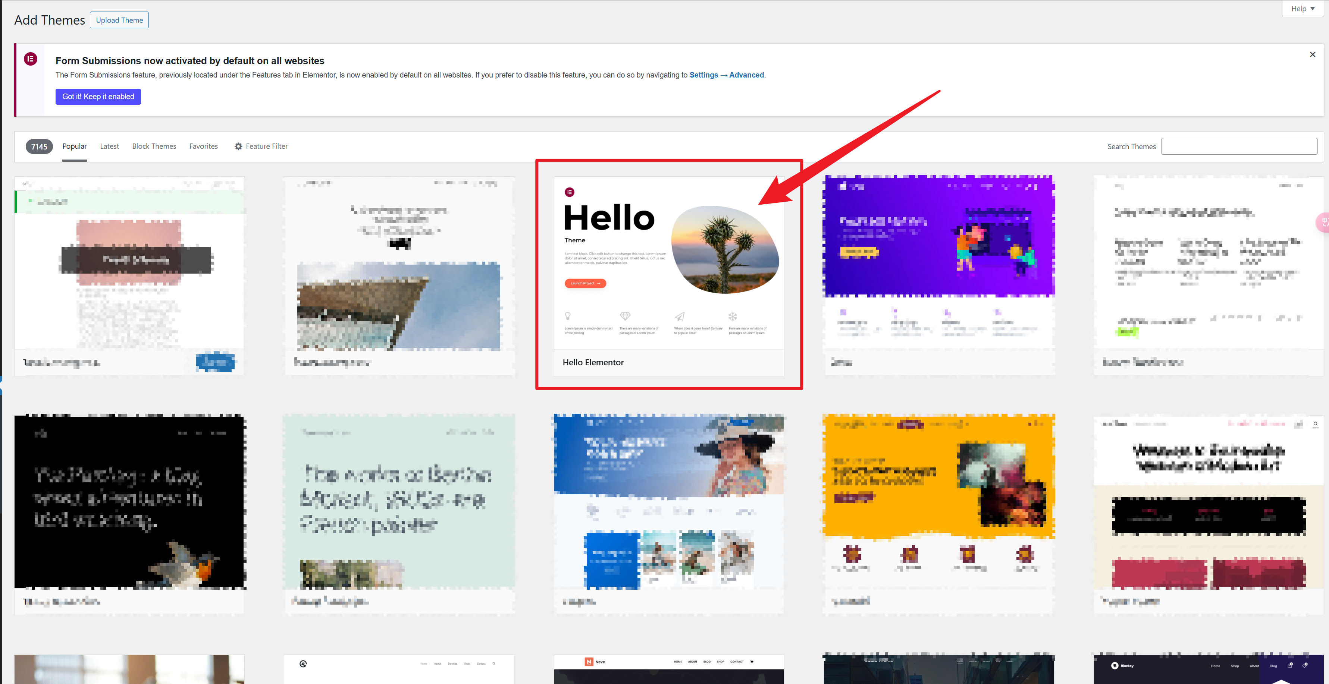Open the Feature Filter gear icon
This screenshot has width=1329, height=684.
point(238,146)
